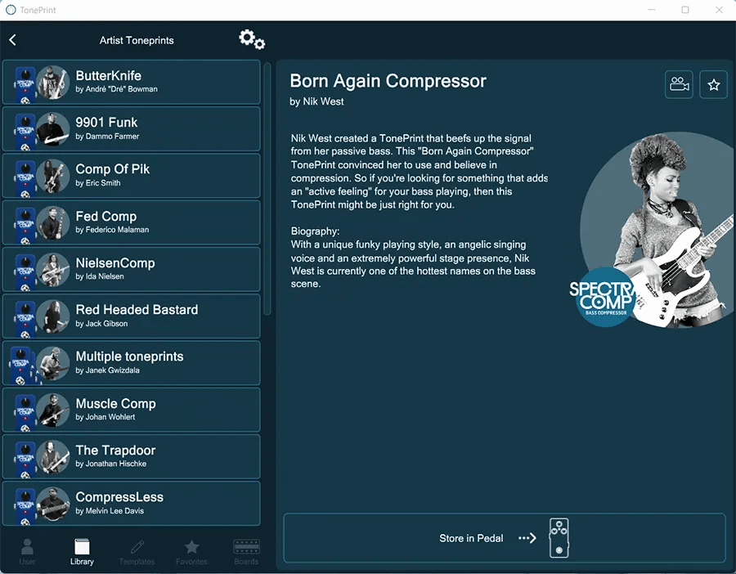Click Ida Nielsen's NielsenComp pedal icon
The width and height of the screenshot is (736, 574).
pyautogui.click(x=25, y=269)
